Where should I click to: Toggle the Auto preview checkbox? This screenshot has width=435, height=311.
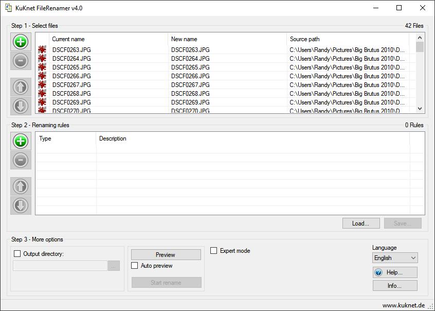pyautogui.click(x=135, y=265)
